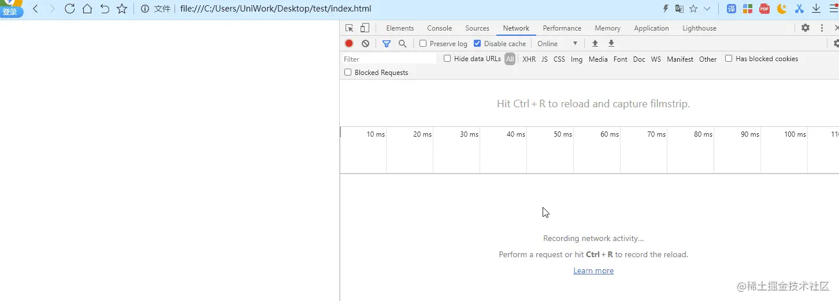Filter requests by XHR type
The width and height of the screenshot is (839, 301).
(529, 59)
